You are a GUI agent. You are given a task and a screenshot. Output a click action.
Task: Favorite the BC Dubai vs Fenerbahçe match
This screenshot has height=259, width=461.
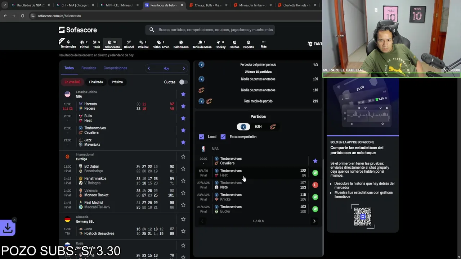click(x=183, y=169)
